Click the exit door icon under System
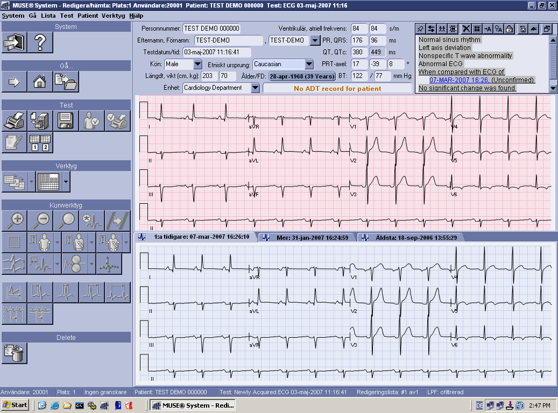This screenshot has width=558, height=413. [14, 42]
